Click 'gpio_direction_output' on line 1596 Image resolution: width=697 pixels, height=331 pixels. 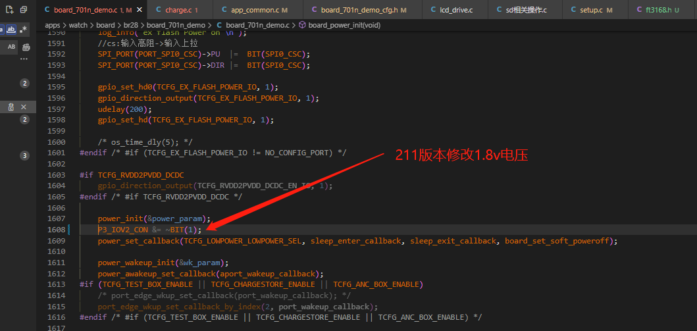pyautogui.click(x=145, y=98)
